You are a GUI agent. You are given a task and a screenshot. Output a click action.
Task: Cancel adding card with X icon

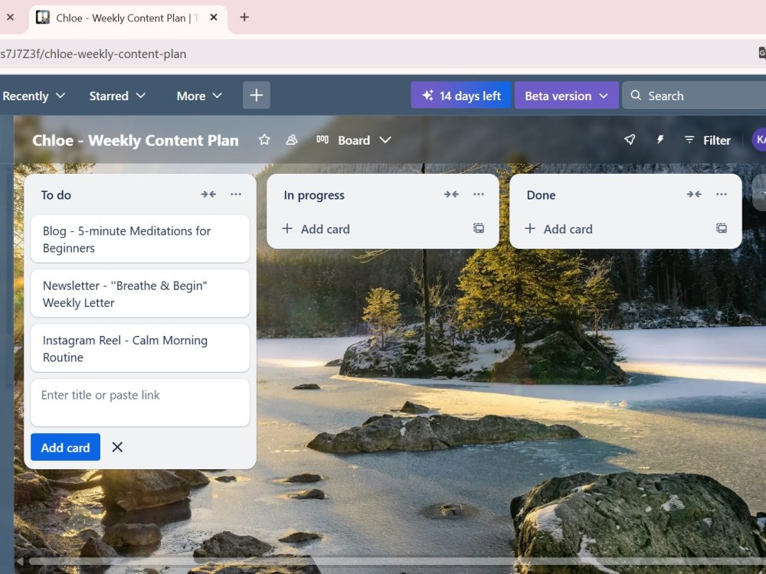117,447
